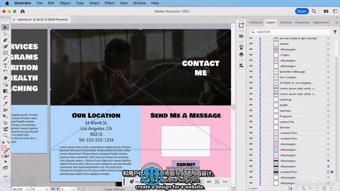The image size is (340, 191).
Task: Open the rotation angle dropdown
Action: pos(47,189)
